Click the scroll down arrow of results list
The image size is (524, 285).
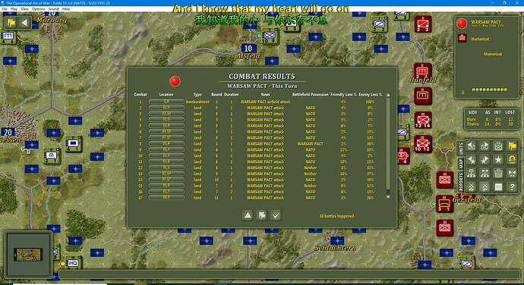[388, 197]
